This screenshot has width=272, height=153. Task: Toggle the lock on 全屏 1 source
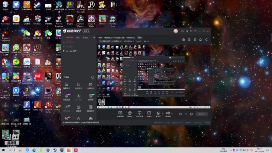click(x=67, y=51)
